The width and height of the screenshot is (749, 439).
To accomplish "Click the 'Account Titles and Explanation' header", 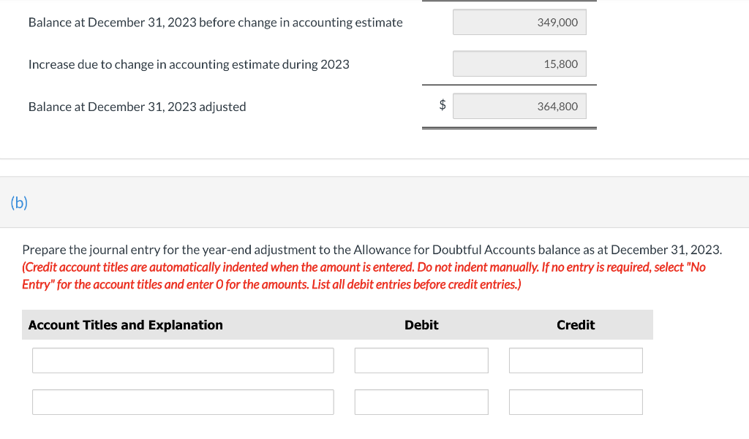I will tap(126, 325).
